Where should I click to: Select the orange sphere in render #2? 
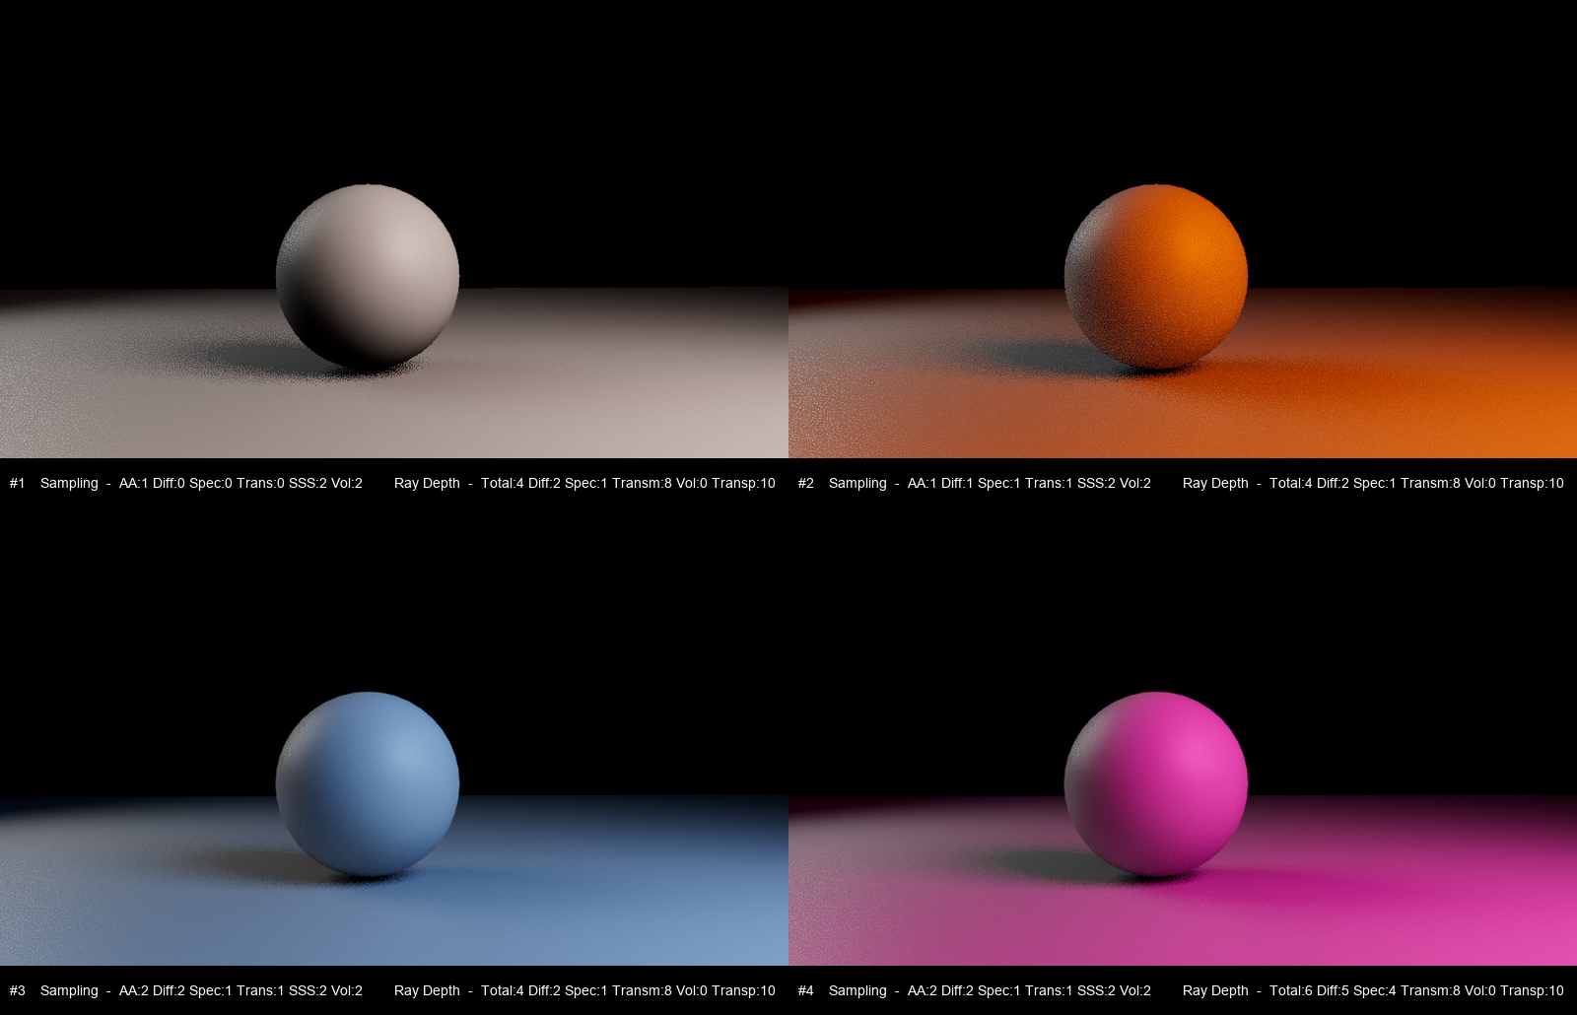1156,277
